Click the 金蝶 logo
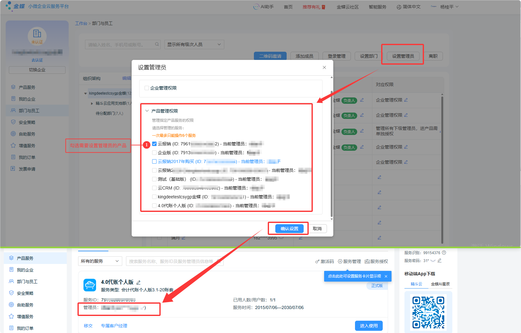Viewport: 521px width, 333px height. tap(15, 6)
